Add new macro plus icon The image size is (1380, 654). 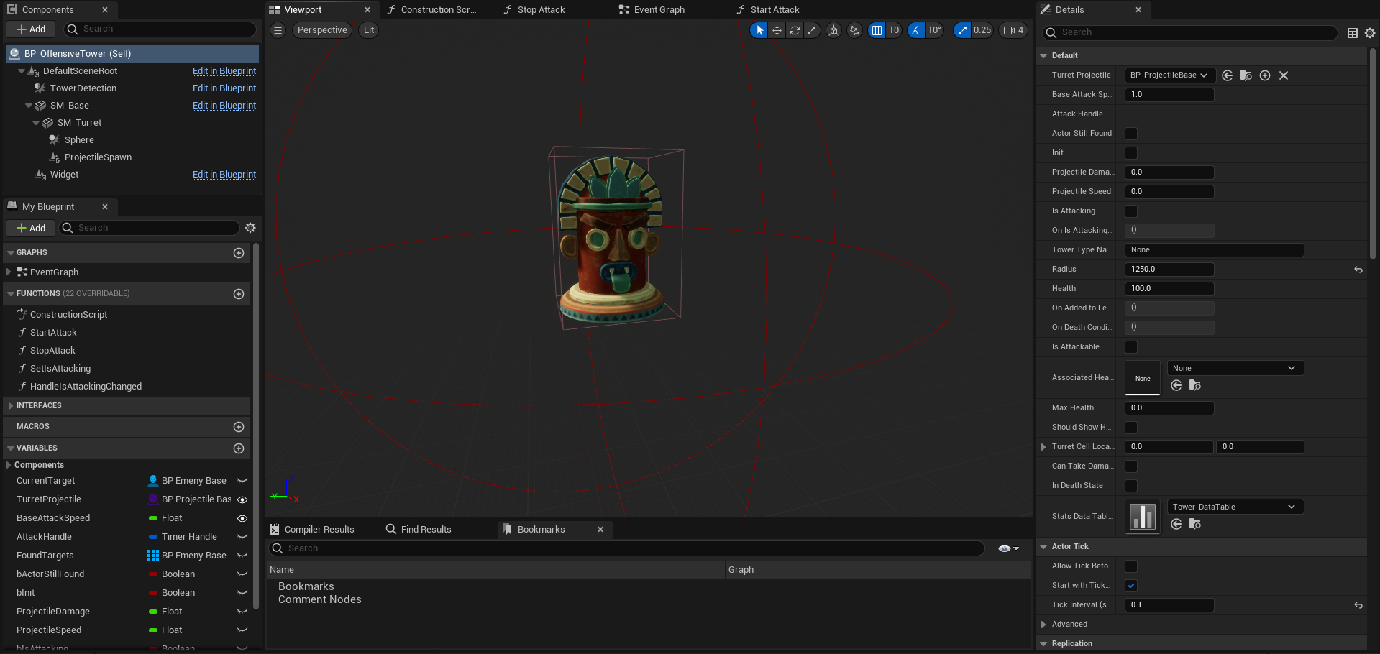point(239,427)
